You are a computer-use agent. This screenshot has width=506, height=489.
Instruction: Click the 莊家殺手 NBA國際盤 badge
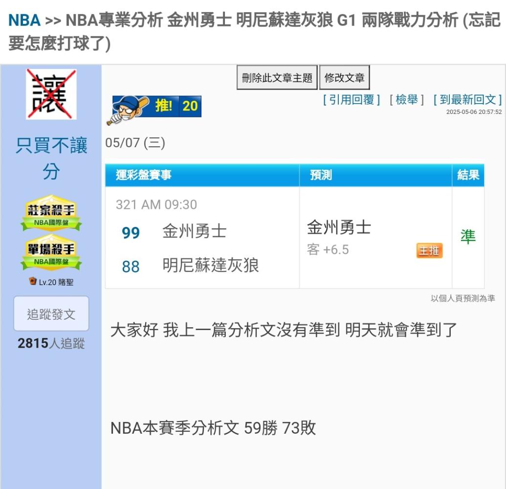pos(51,213)
